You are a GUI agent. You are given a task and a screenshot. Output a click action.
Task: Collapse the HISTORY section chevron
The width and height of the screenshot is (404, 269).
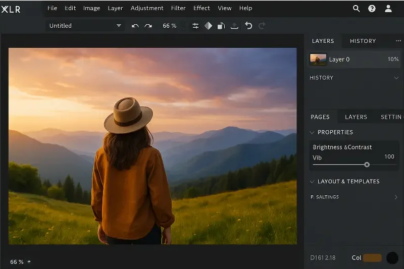[x=396, y=78]
